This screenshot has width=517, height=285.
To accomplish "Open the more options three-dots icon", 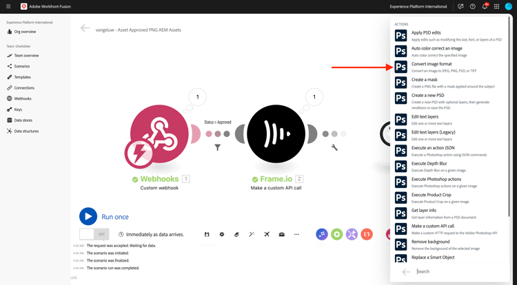I will point(296,234).
